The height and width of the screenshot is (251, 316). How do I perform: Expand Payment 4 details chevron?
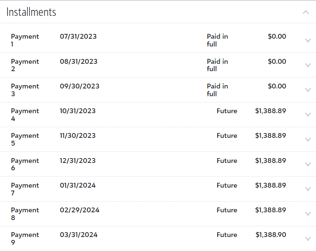click(x=308, y=115)
